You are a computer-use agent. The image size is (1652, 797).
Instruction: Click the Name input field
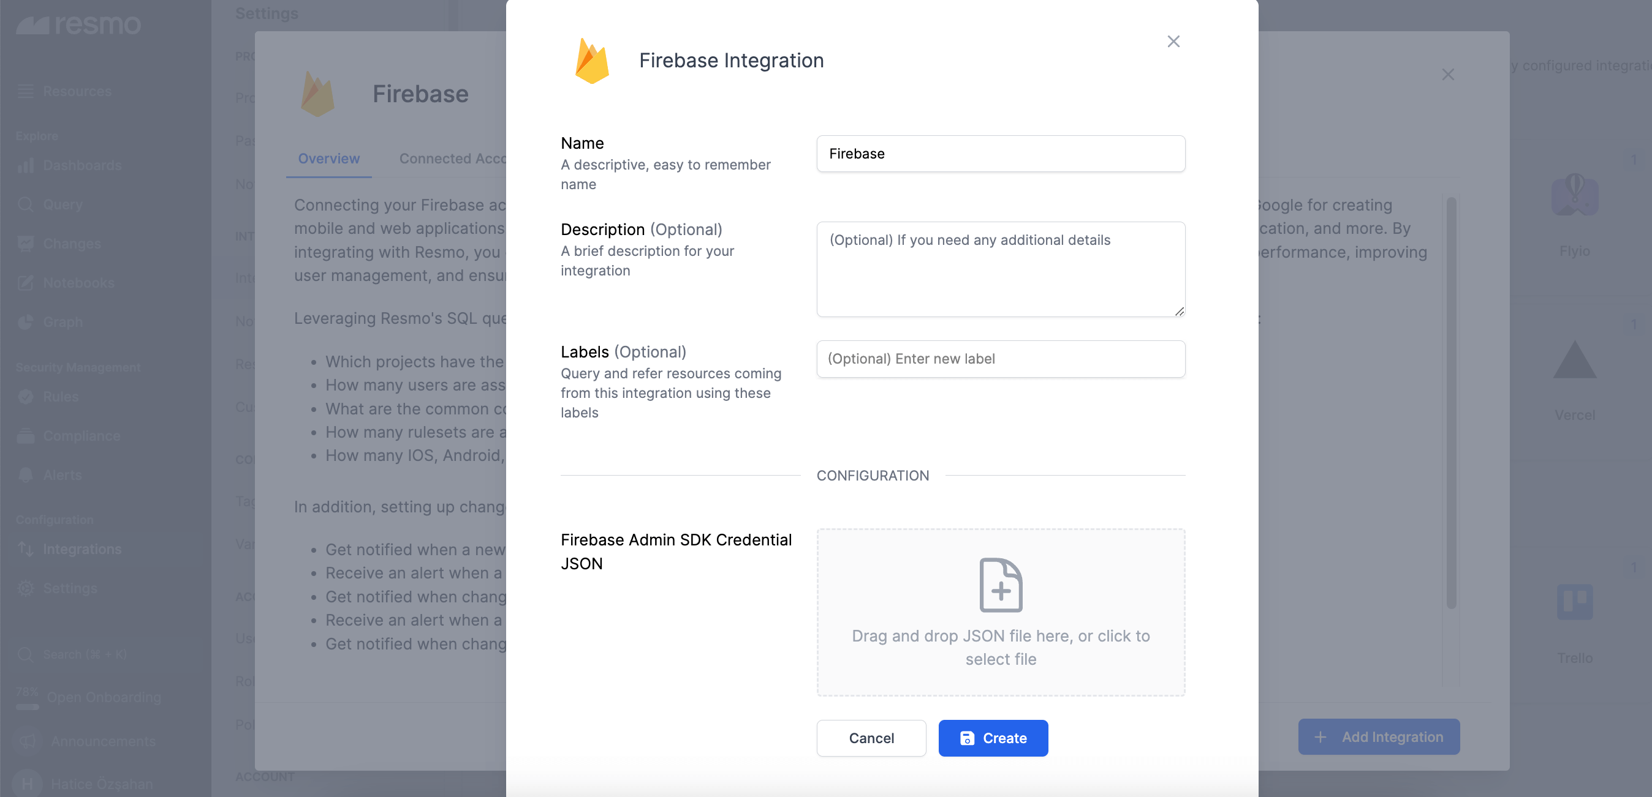[1001, 154]
